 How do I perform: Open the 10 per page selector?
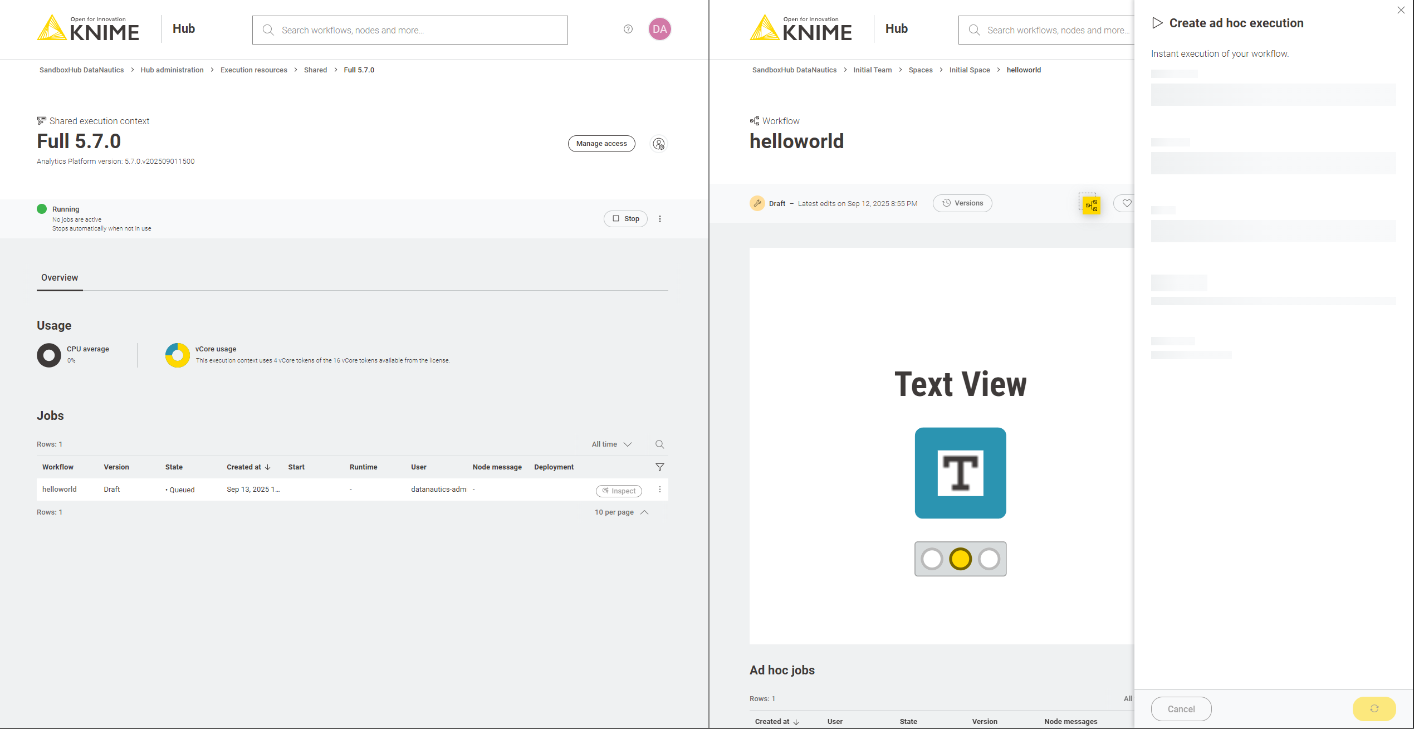pyautogui.click(x=621, y=512)
